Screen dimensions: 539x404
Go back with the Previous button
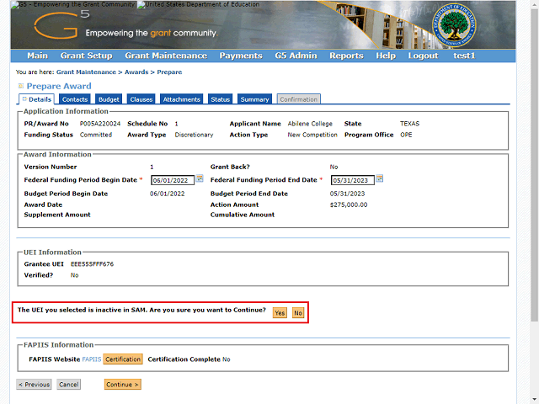(x=34, y=385)
